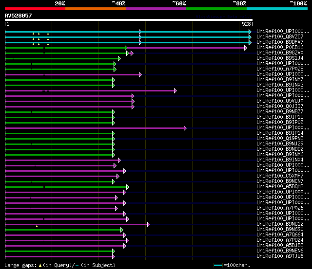Select the UniRef100_B9IP14 label

pos(280,133)
